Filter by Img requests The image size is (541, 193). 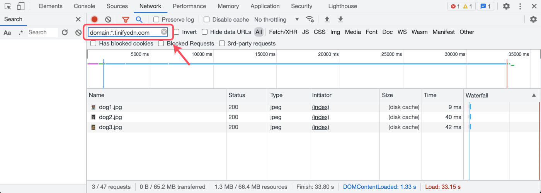(335, 32)
